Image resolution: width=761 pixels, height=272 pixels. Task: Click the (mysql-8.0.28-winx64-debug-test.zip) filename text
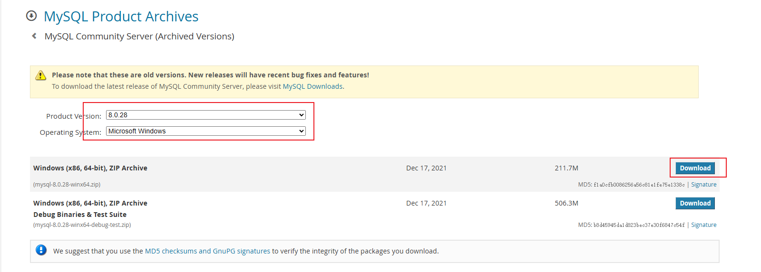[x=82, y=225]
